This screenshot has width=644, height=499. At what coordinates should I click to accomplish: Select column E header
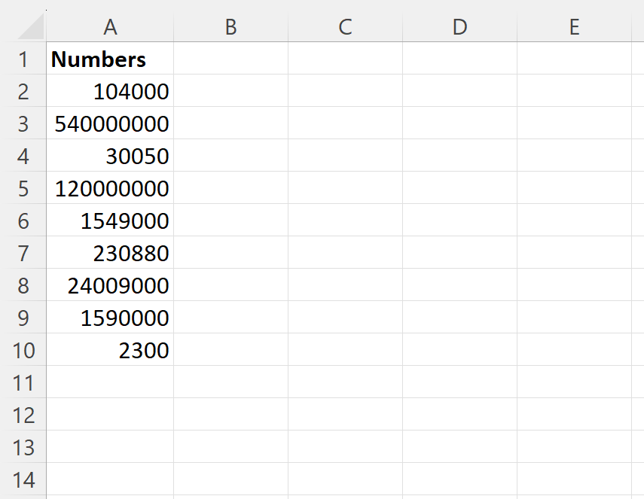click(x=574, y=26)
